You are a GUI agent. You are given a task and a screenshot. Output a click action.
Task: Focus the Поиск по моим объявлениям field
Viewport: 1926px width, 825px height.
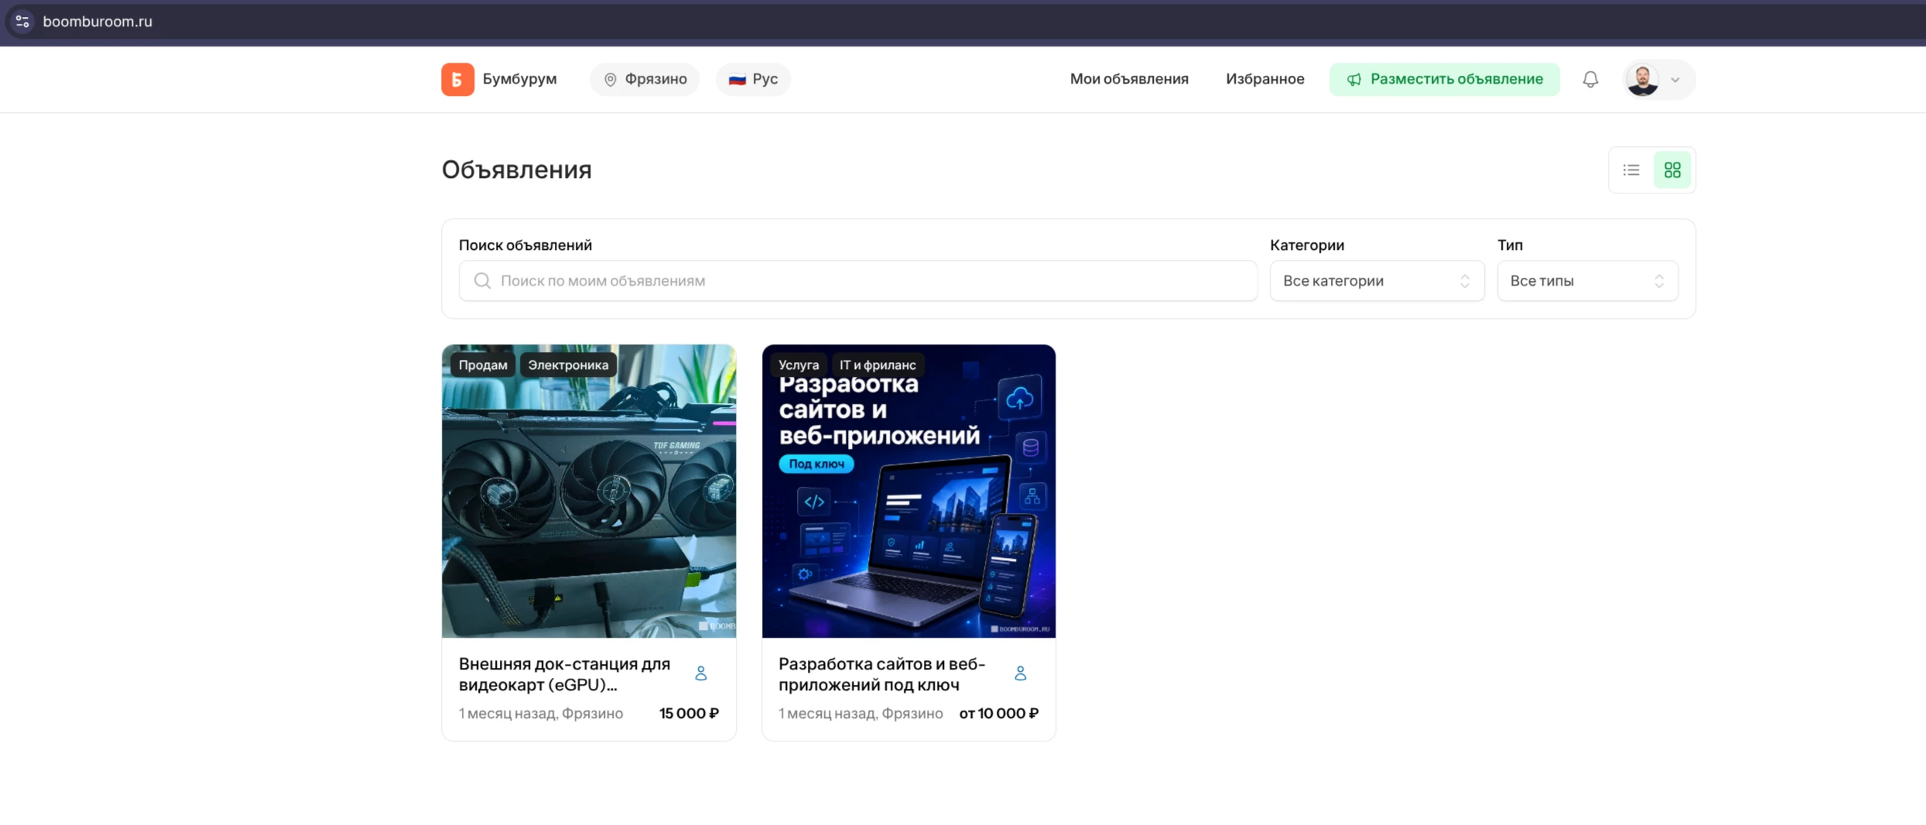pos(857,281)
